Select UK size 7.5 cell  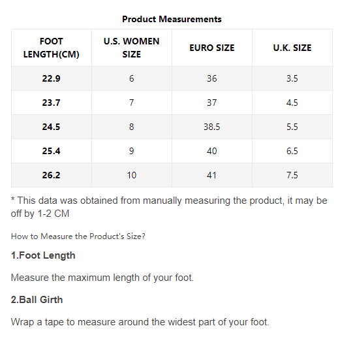click(292, 175)
